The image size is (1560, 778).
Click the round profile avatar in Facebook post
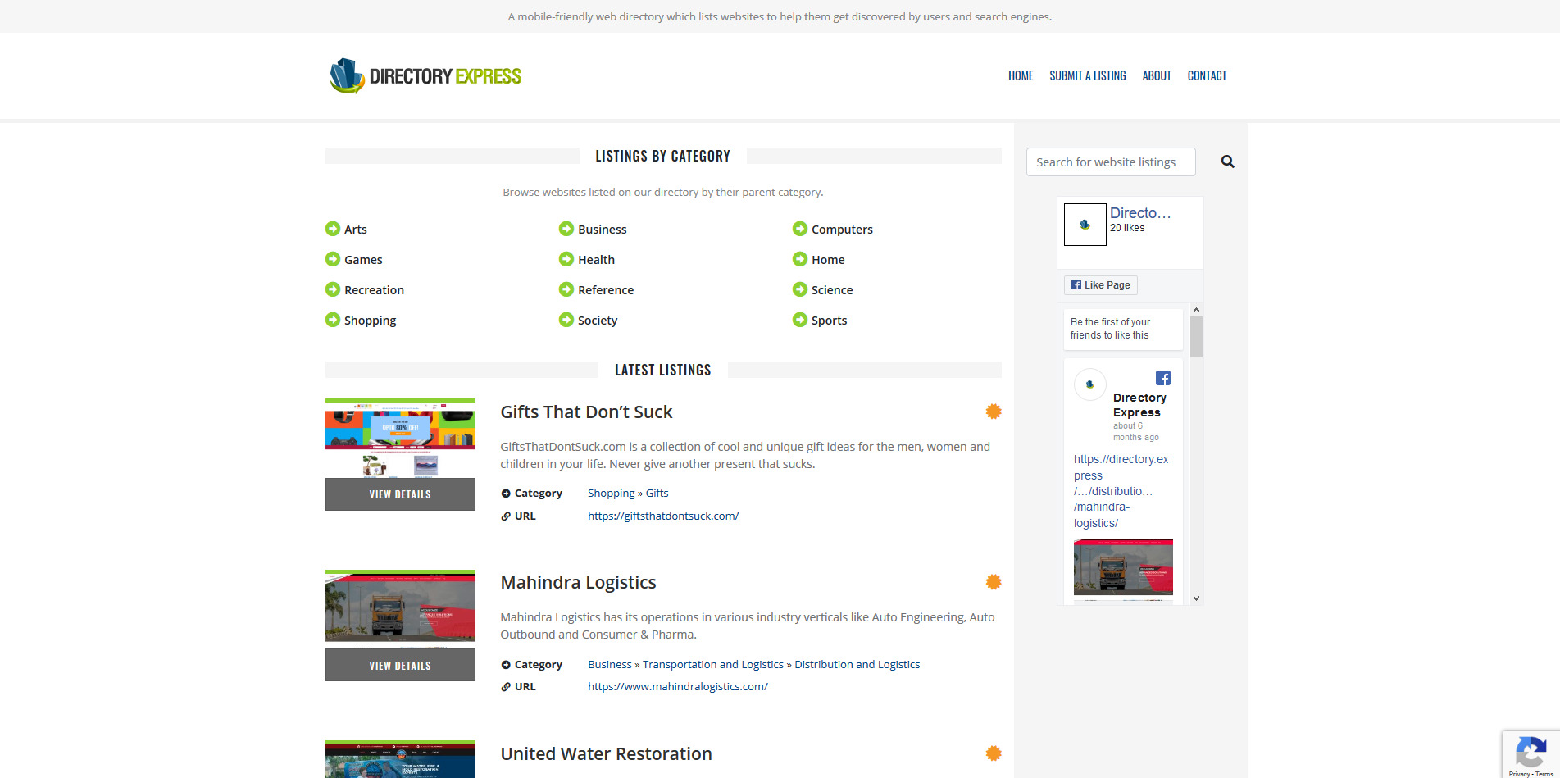1090,384
